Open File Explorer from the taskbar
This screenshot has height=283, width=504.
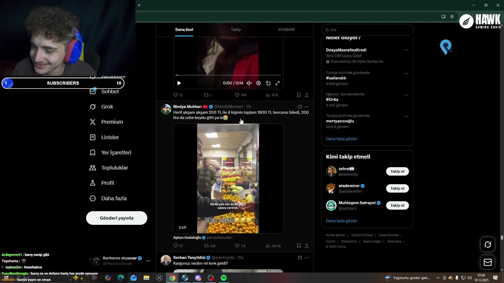(146, 278)
